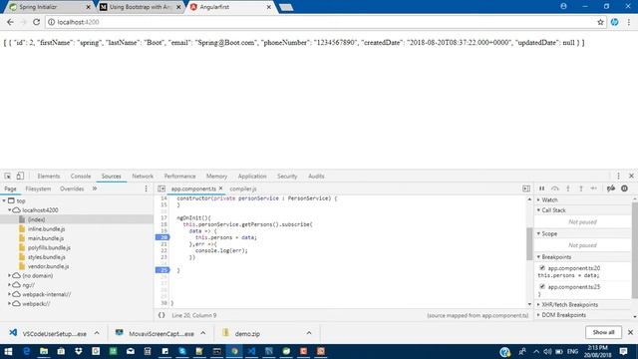Switch to the Network tab
This screenshot has width=638, height=359.
click(x=143, y=177)
